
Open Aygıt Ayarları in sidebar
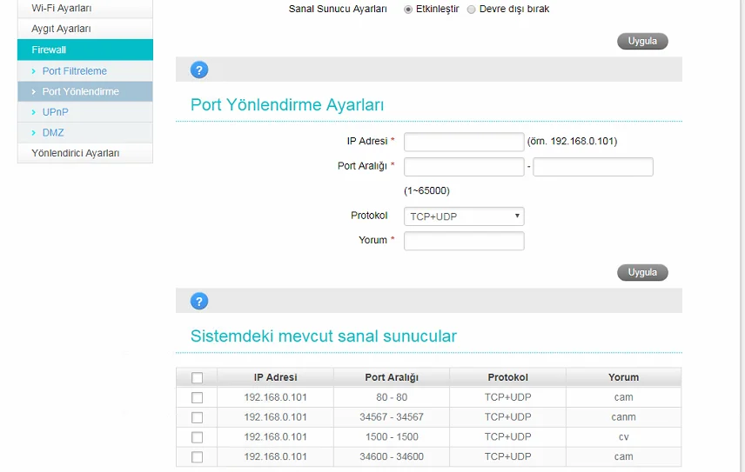[61, 30]
